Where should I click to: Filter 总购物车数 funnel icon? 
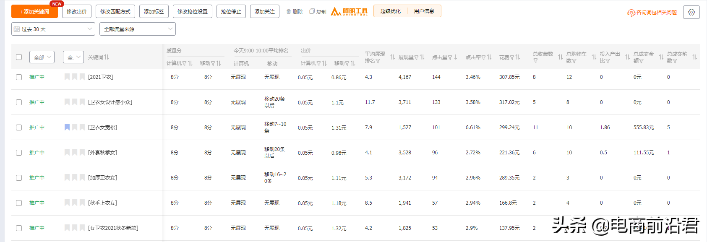pos(574,61)
